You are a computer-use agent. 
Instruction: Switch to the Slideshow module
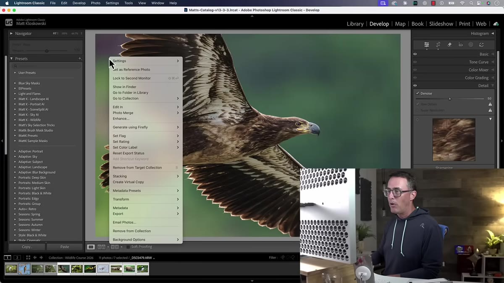[x=441, y=24]
